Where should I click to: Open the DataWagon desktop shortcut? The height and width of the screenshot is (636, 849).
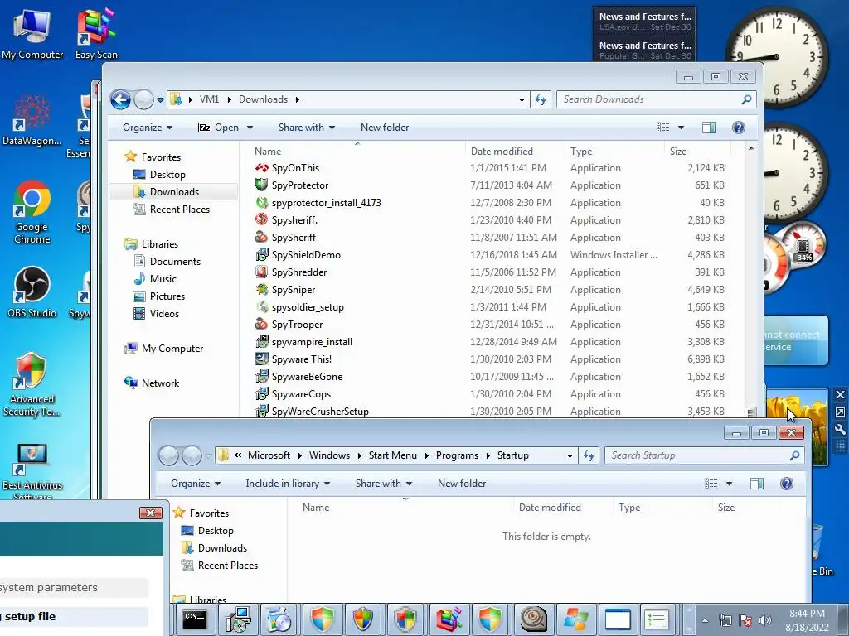(x=32, y=120)
